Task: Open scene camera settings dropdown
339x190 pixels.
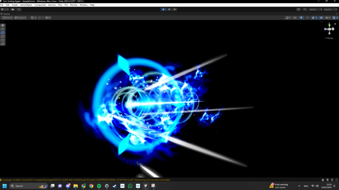Action: (x=328, y=18)
